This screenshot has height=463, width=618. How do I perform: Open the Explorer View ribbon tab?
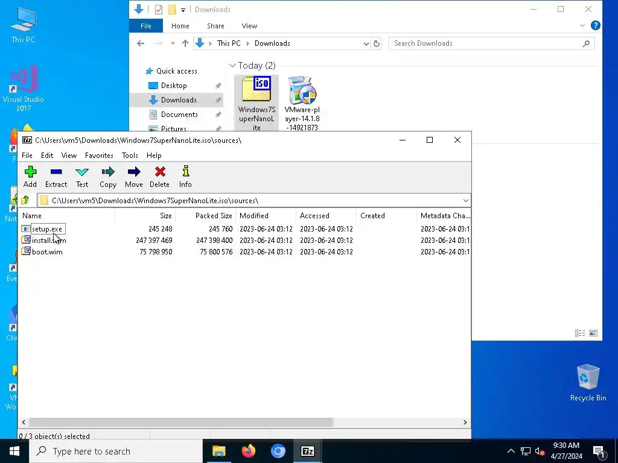tap(249, 26)
